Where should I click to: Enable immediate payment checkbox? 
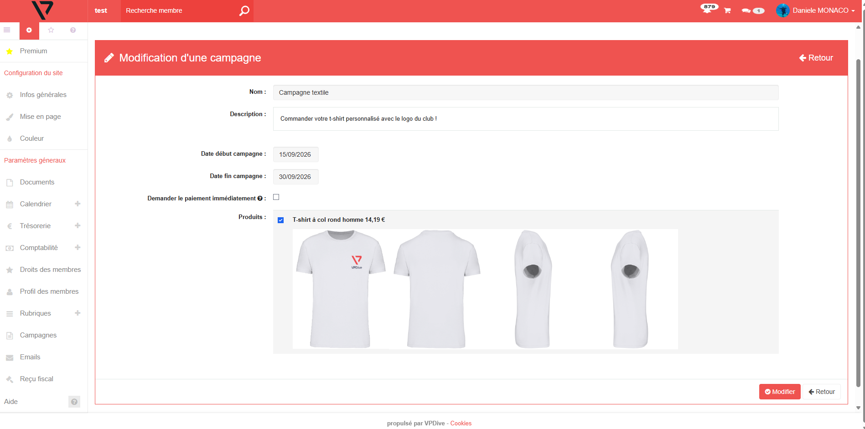(x=276, y=197)
